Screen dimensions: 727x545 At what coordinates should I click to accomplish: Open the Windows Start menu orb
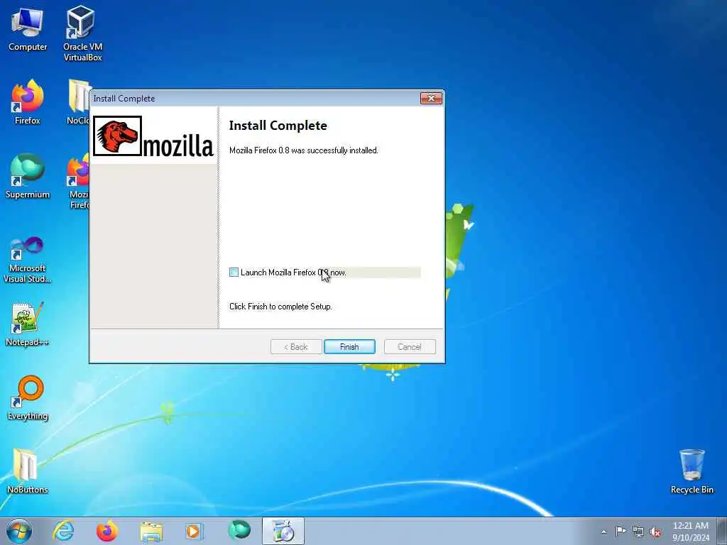point(19,531)
